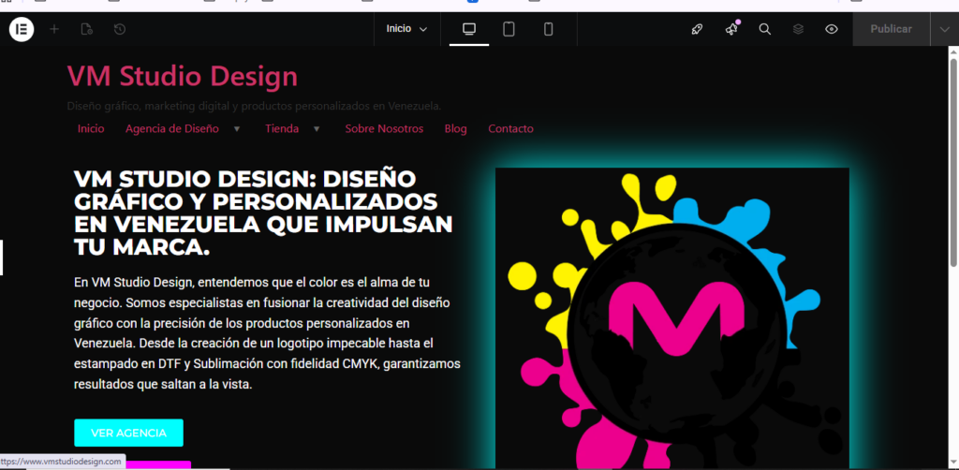Select the colorful splash M logo image
The image size is (959, 470).
pyautogui.click(x=672, y=318)
